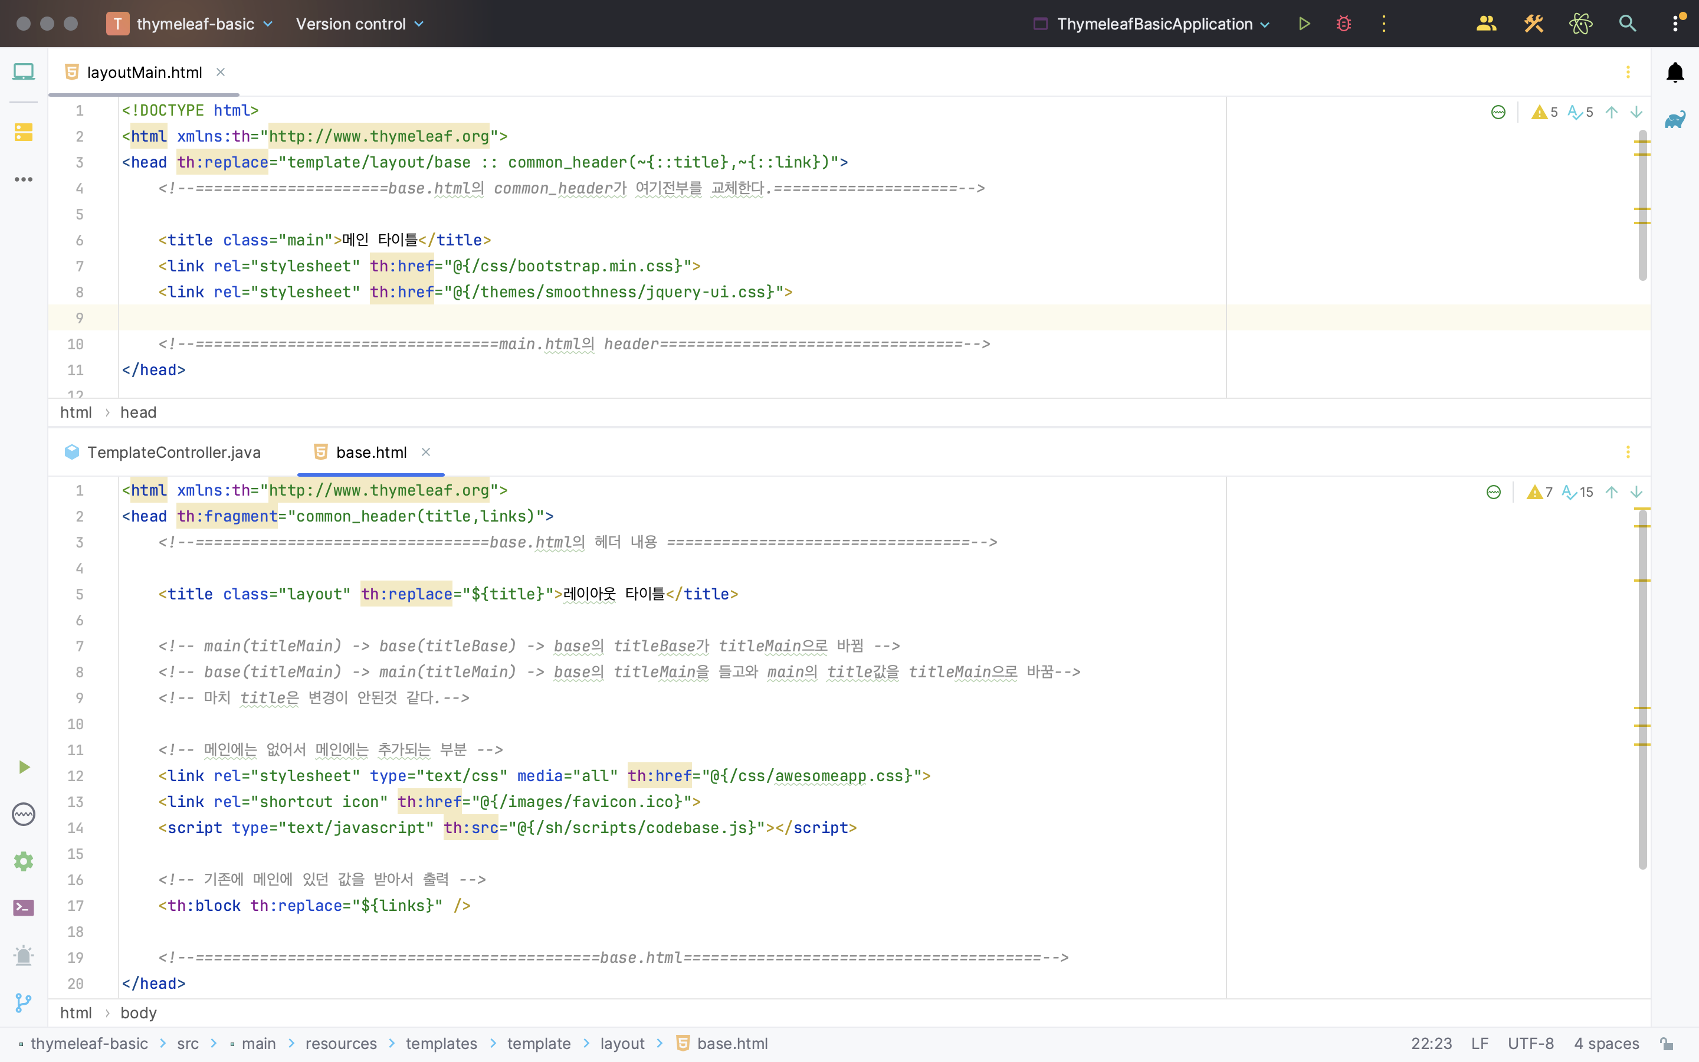Go to next problem in layoutMain.html
This screenshot has width=1699, height=1062.
pyautogui.click(x=1636, y=112)
